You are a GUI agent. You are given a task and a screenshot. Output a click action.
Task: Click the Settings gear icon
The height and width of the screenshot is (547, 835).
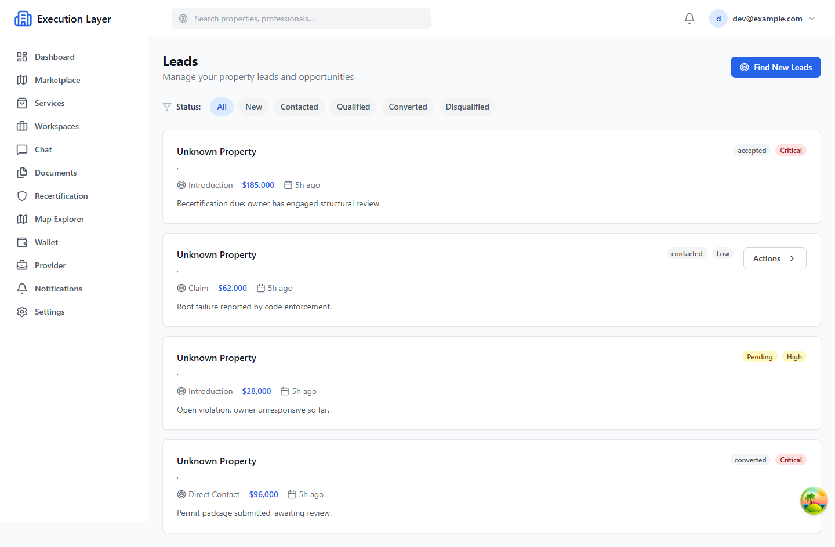(22, 312)
